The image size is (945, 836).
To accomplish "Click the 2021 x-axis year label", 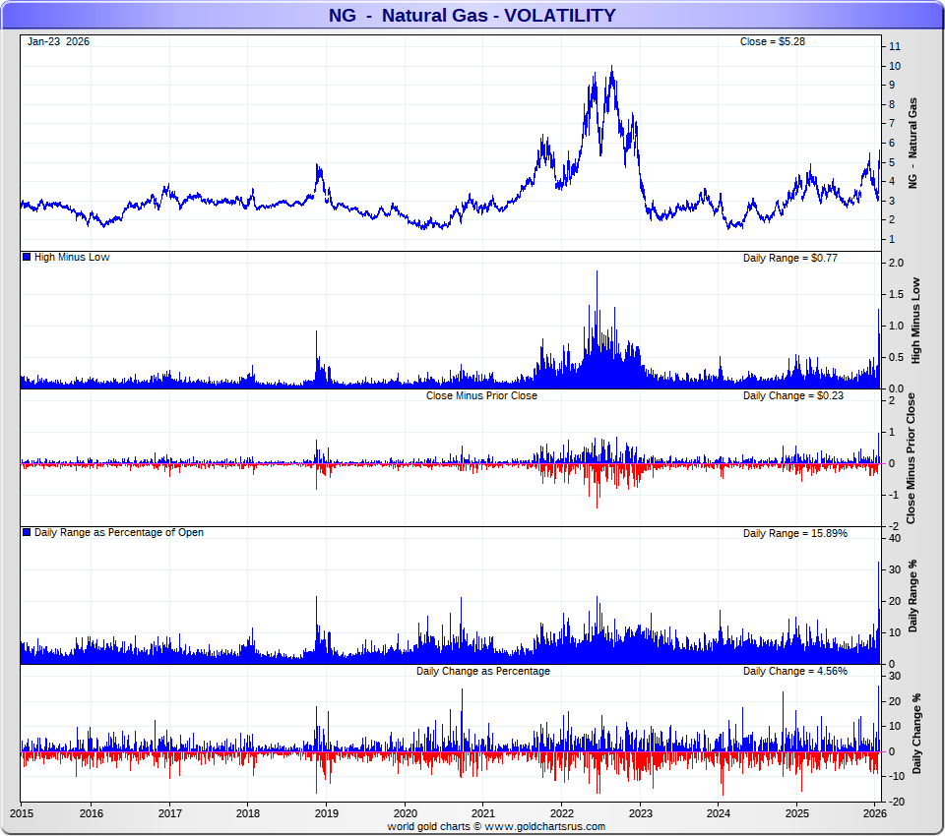I will point(483,813).
